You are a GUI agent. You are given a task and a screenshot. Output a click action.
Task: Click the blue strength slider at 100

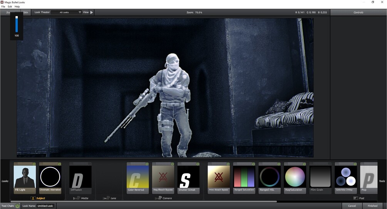(17, 24)
